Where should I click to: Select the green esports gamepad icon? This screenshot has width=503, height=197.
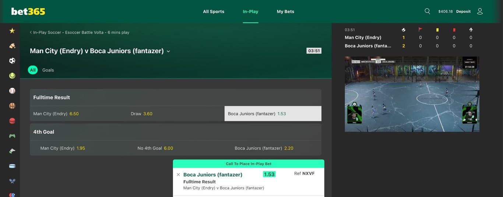click(12, 136)
